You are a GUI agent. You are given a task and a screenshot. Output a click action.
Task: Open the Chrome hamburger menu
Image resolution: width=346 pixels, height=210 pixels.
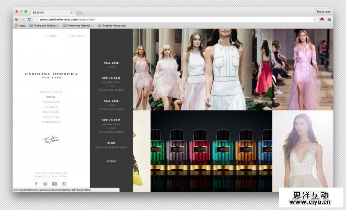pos(329,19)
